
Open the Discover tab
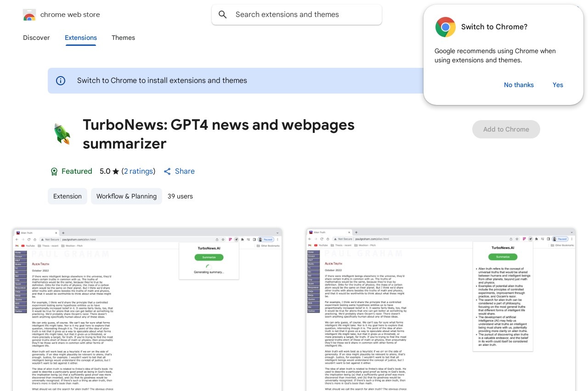click(36, 38)
